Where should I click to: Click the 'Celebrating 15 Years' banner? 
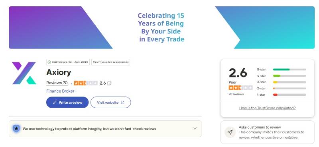162,27
